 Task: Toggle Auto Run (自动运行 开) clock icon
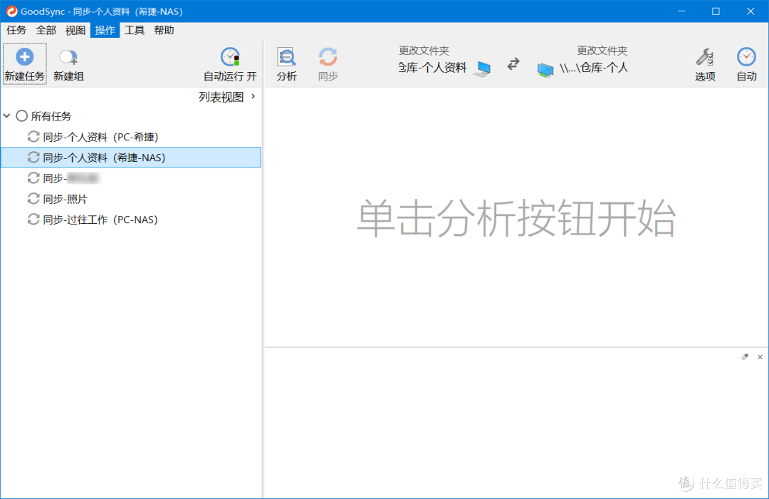[x=230, y=57]
